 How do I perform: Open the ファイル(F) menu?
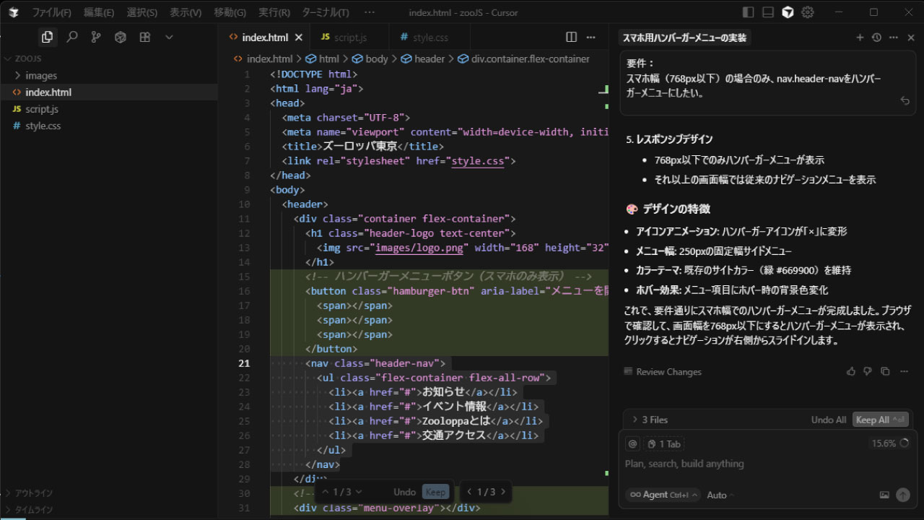51,12
